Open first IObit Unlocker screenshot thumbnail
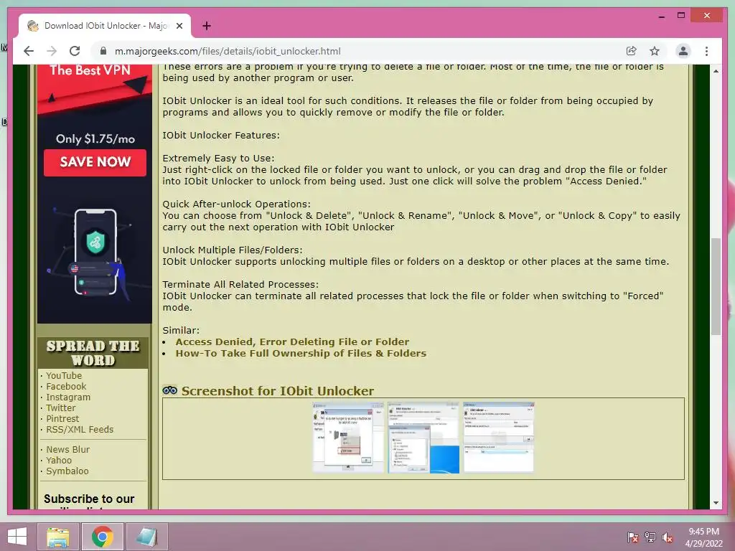The image size is (735, 551). coord(348,438)
